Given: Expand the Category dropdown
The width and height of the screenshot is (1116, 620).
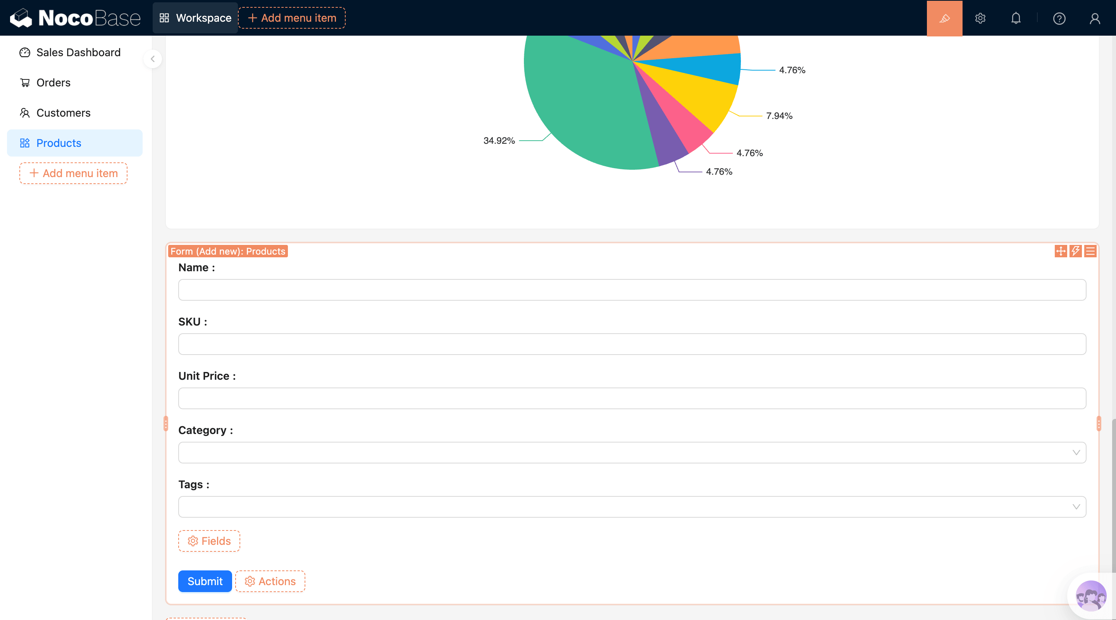Looking at the screenshot, I should (632, 452).
